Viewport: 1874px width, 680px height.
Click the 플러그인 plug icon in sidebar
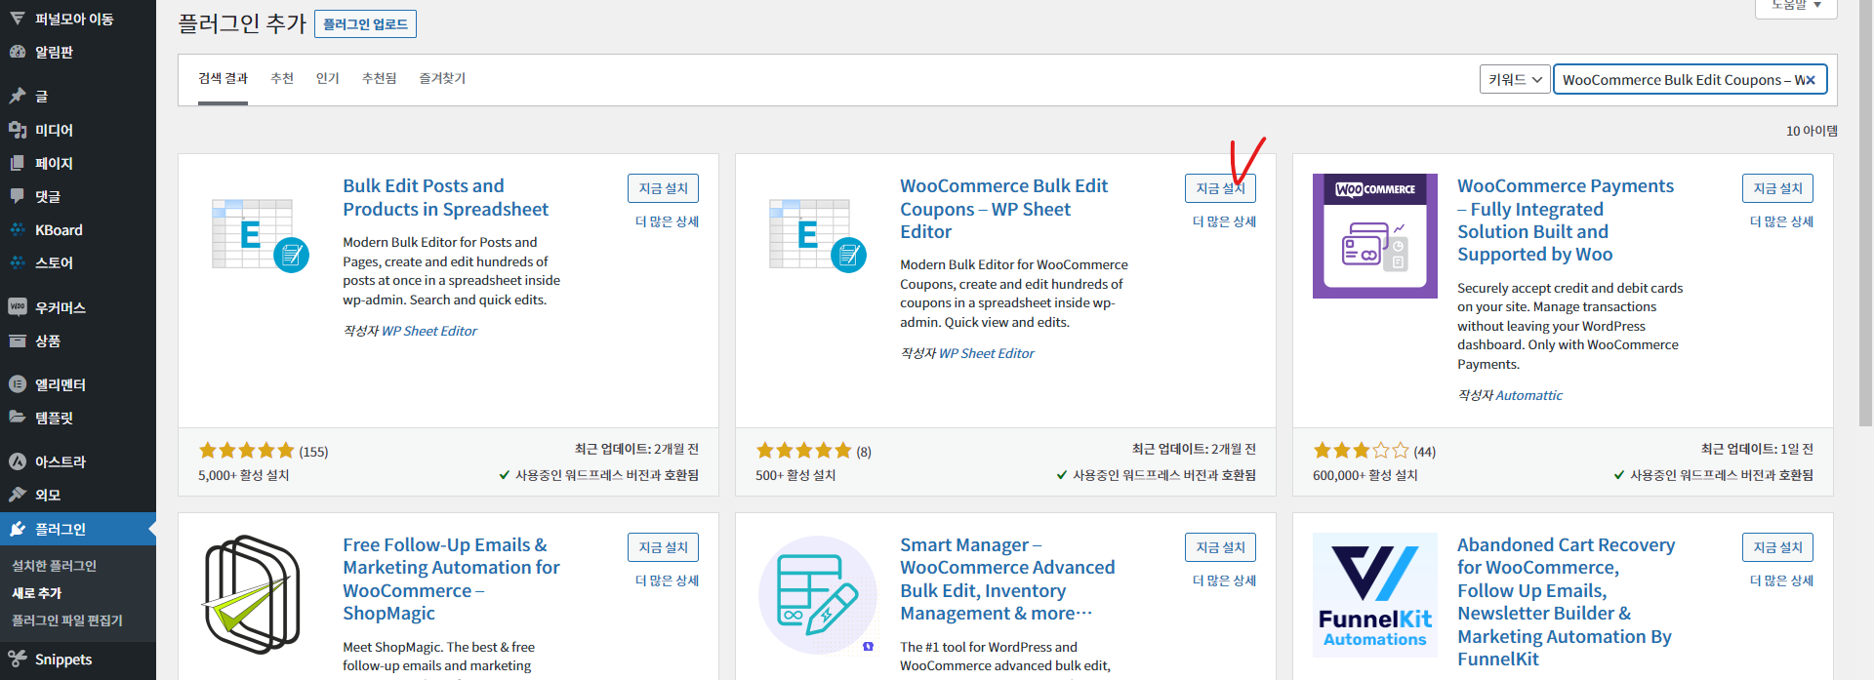pos(18,529)
